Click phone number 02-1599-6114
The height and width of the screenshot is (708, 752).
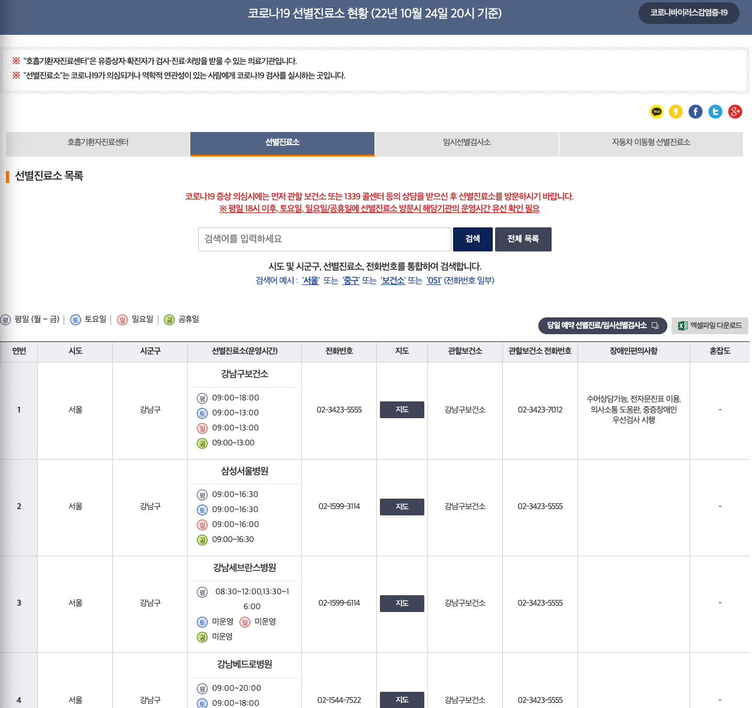click(x=339, y=603)
